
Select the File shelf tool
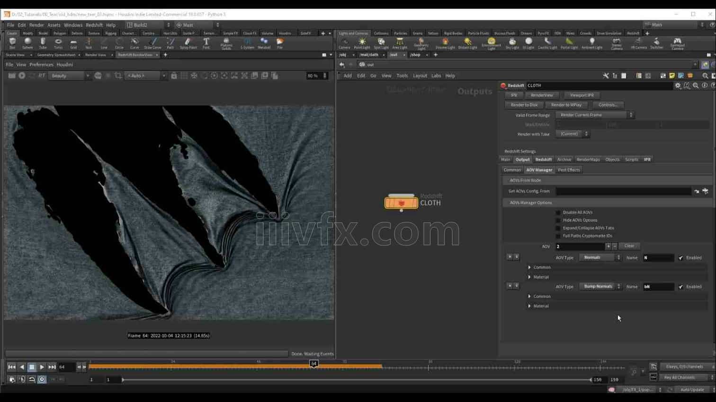point(280,43)
